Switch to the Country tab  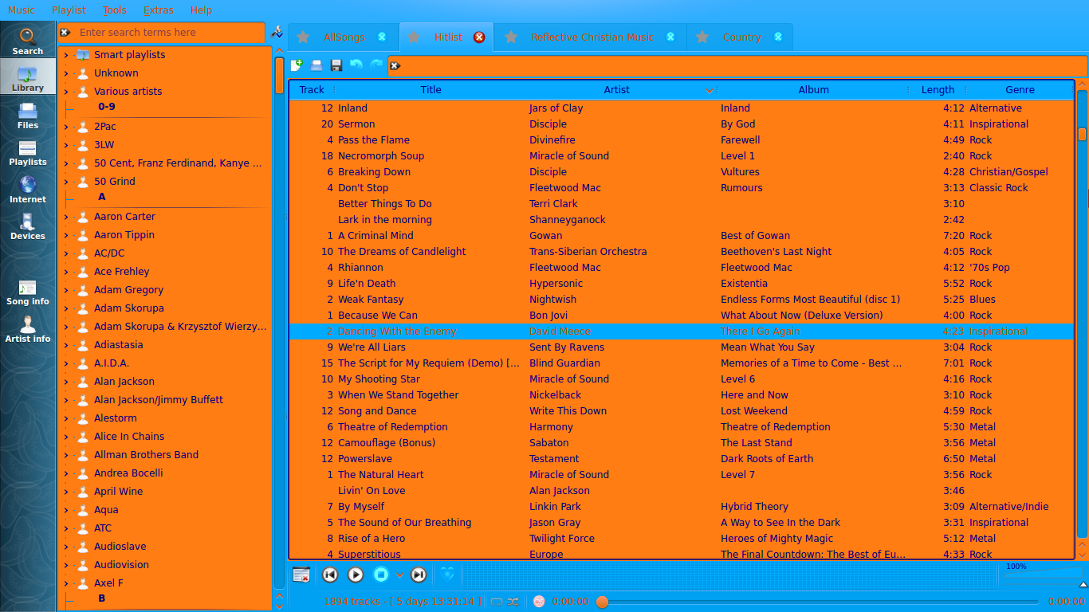click(x=741, y=37)
